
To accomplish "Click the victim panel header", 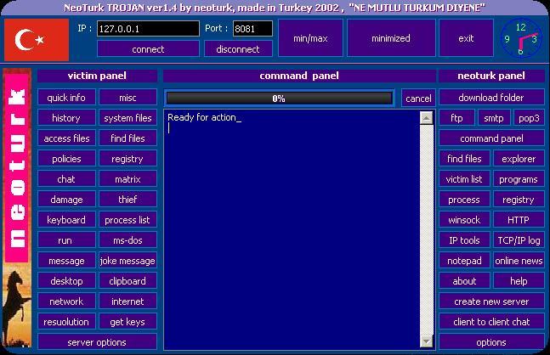I will point(97,76).
